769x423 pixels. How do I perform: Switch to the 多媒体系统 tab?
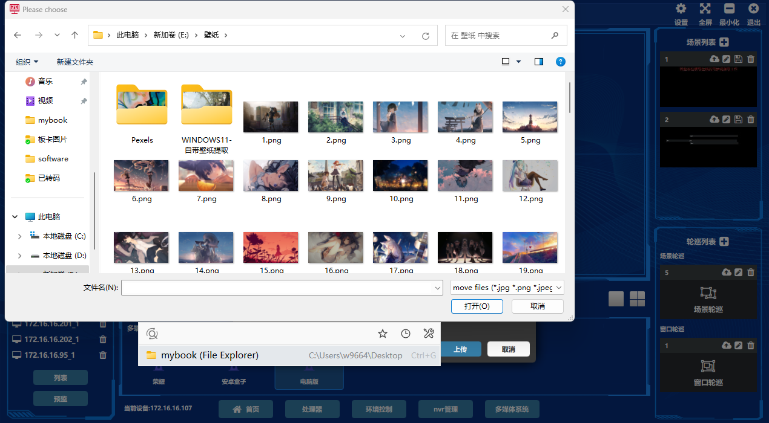pyautogui.click(x=512, y=409)
